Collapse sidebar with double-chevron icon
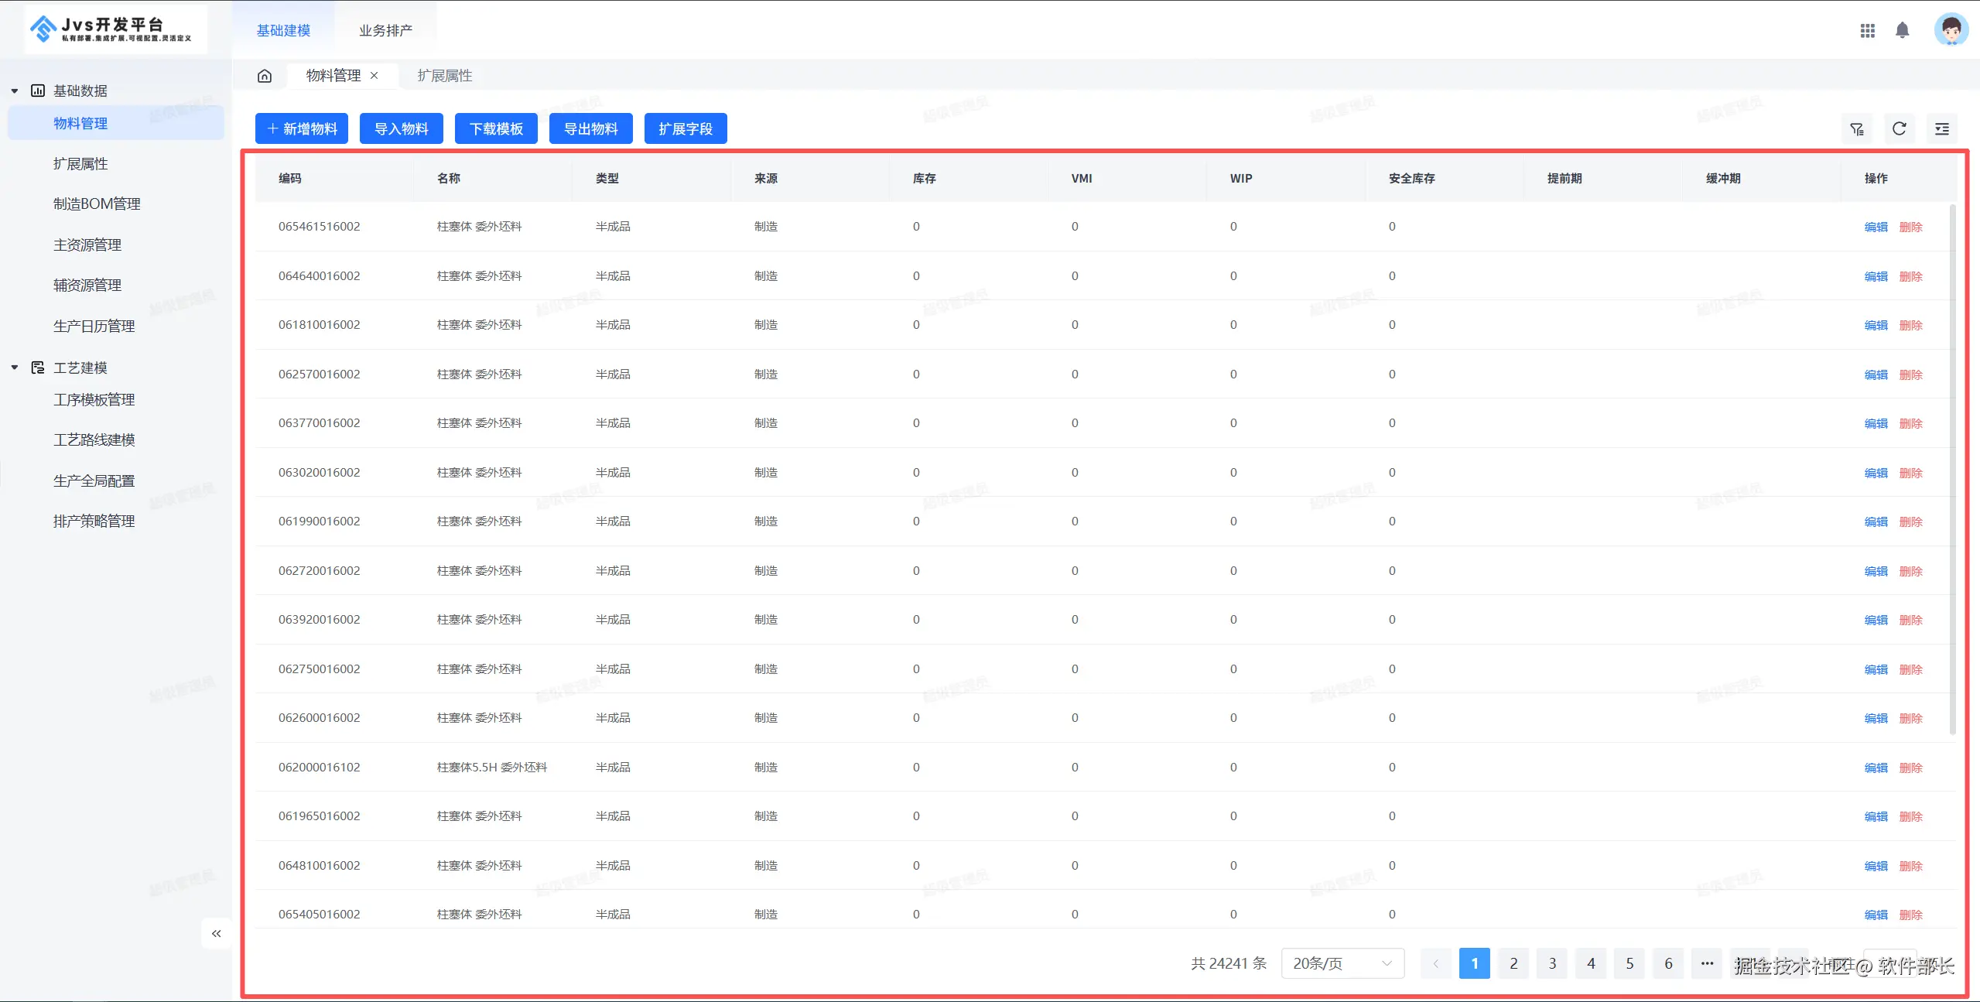 click(x=217, y=933)
